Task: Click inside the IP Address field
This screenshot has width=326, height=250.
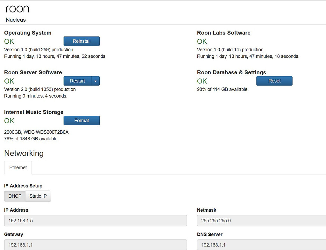Action: (x=95, y=220)
